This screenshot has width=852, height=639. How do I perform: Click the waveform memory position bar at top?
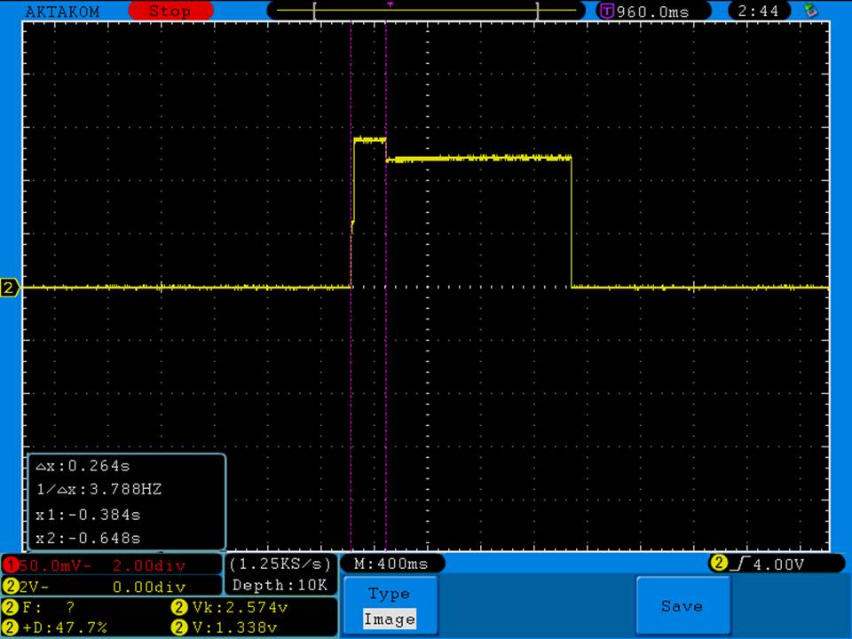425,12
